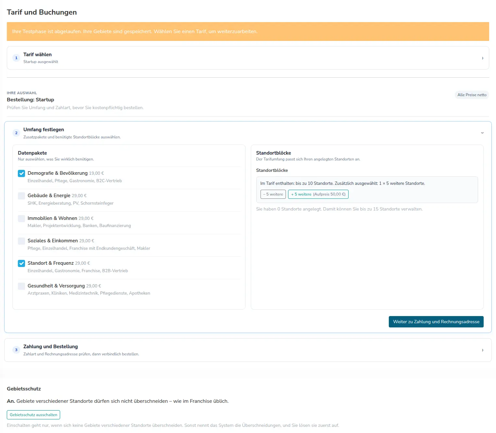Click Gebäude & Energie label
The width and height of the screenshot is (496, 433).
(x=49, y=196)
